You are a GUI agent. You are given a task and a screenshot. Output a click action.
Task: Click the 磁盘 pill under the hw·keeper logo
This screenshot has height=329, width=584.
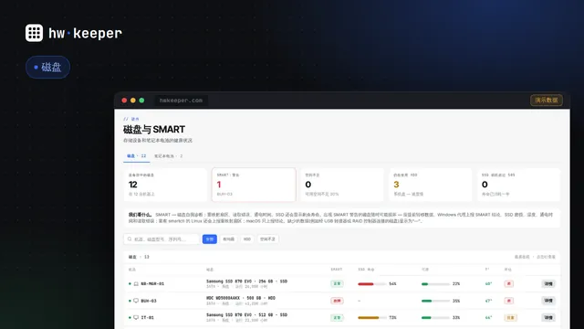(47, 67)
